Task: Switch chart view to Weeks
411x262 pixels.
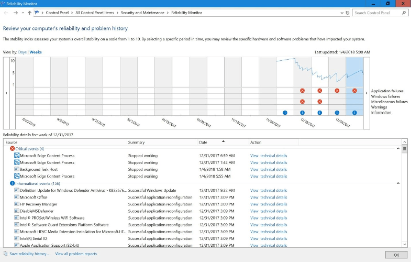Action: [x=36, y=52]
